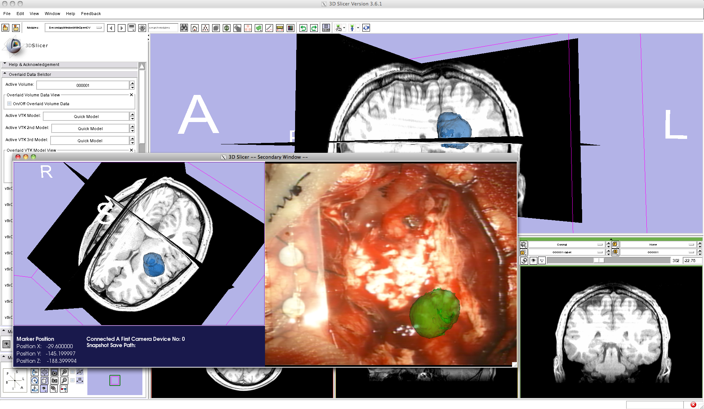Click the green Redo arrow
The height and width of the screenshot is (409, 704).
[314, 28]
